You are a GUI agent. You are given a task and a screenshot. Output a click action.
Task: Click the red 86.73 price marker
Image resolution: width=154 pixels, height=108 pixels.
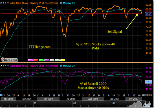click(148, 11)
